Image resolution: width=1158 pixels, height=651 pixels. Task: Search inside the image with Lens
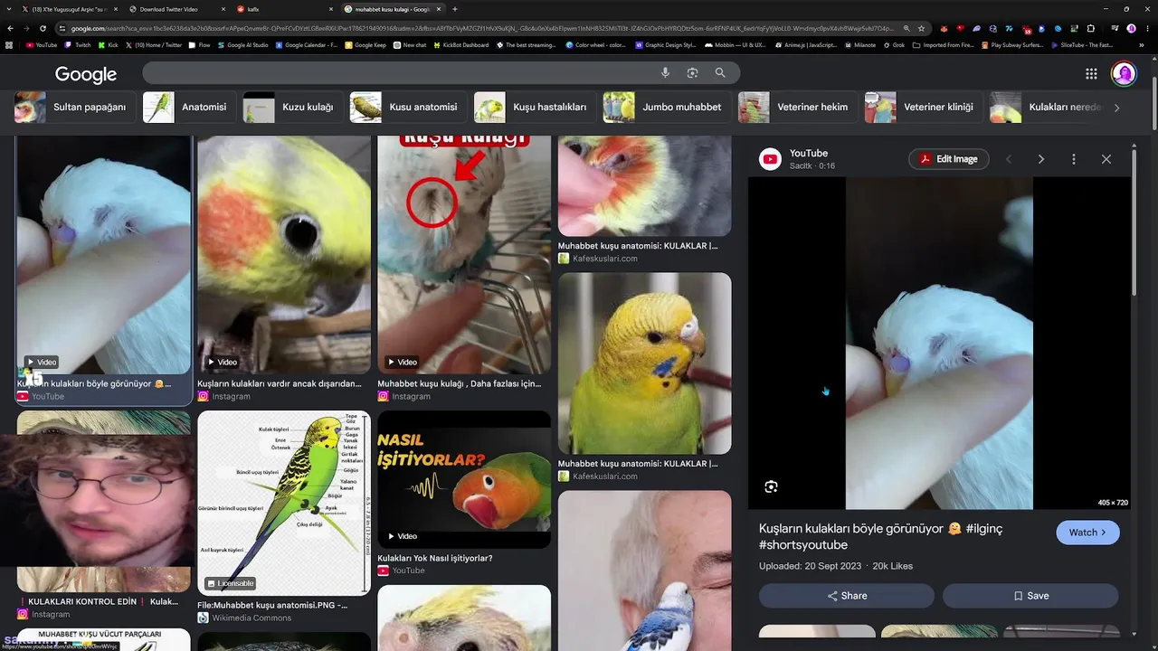(x=771, y=486)
